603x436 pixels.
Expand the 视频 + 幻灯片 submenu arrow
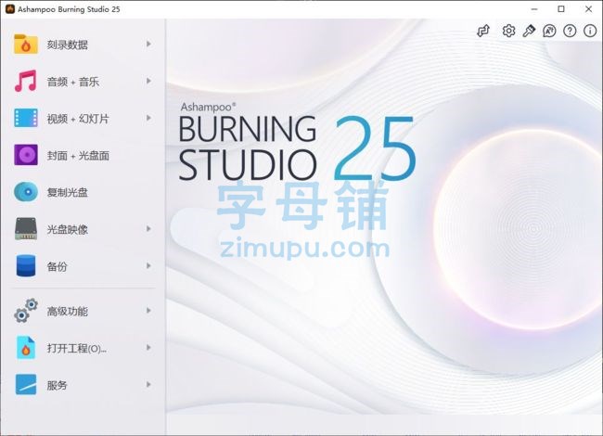point(148,118)
